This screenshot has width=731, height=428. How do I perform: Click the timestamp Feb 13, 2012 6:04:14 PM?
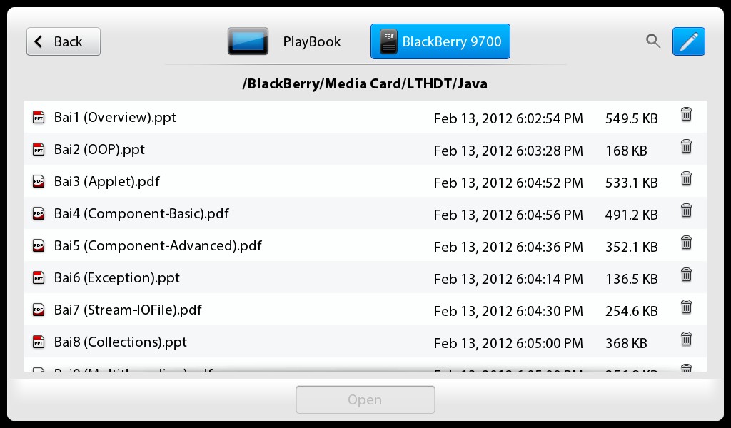(508, 280)
